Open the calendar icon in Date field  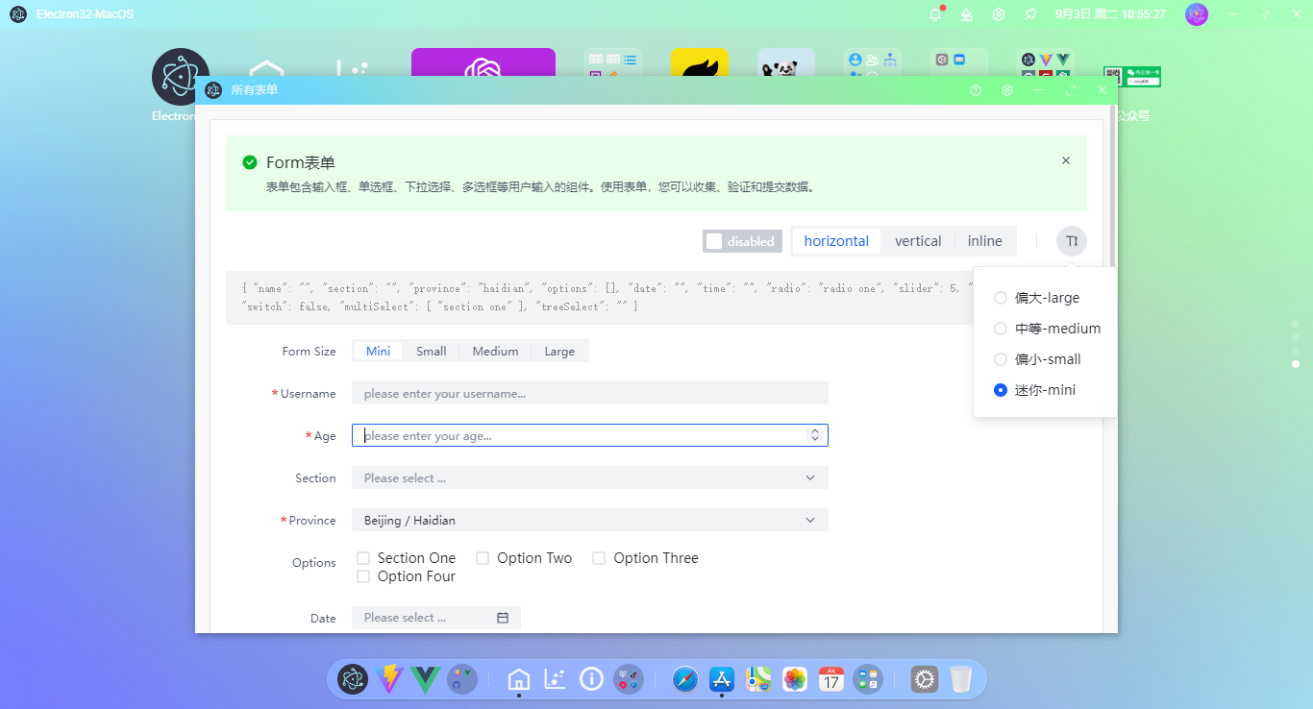[x=502, y=618]
